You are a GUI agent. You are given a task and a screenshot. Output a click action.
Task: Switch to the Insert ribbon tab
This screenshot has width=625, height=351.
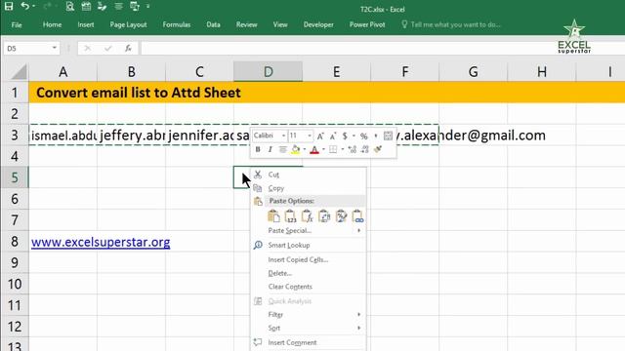point(86,24)
